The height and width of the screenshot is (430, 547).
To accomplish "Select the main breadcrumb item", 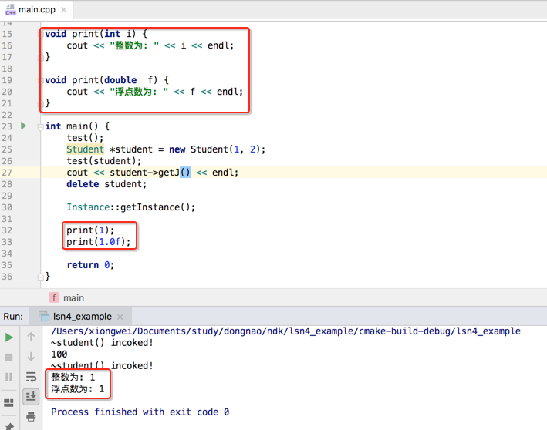I will [x=73, y=298].
